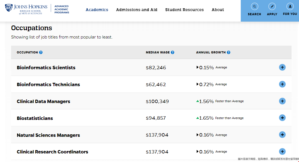Expand the Clinical Data Managers row
Image resolution: width=299 pixels, height=162 pixels.
coord(282,101)
